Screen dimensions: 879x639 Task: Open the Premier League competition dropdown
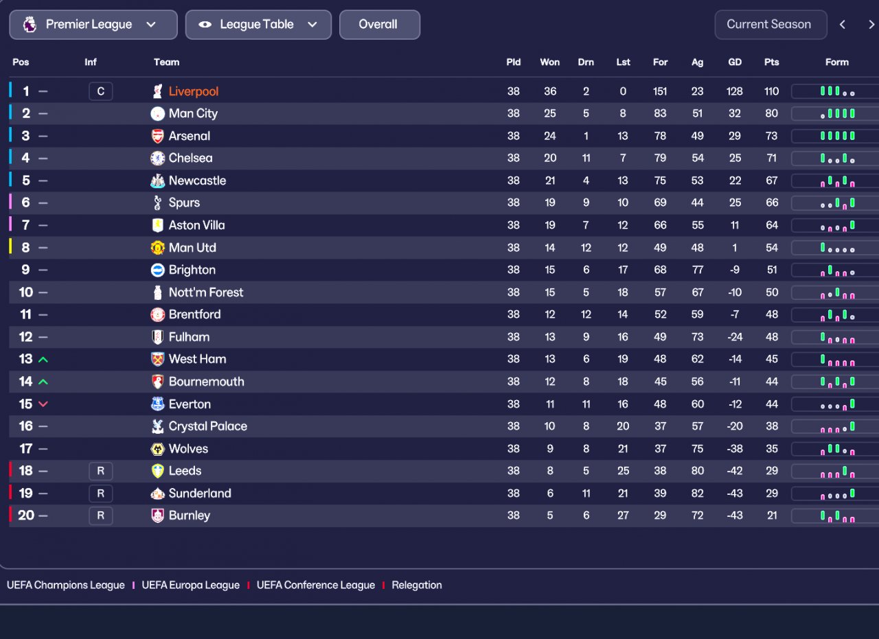(93, 25)
